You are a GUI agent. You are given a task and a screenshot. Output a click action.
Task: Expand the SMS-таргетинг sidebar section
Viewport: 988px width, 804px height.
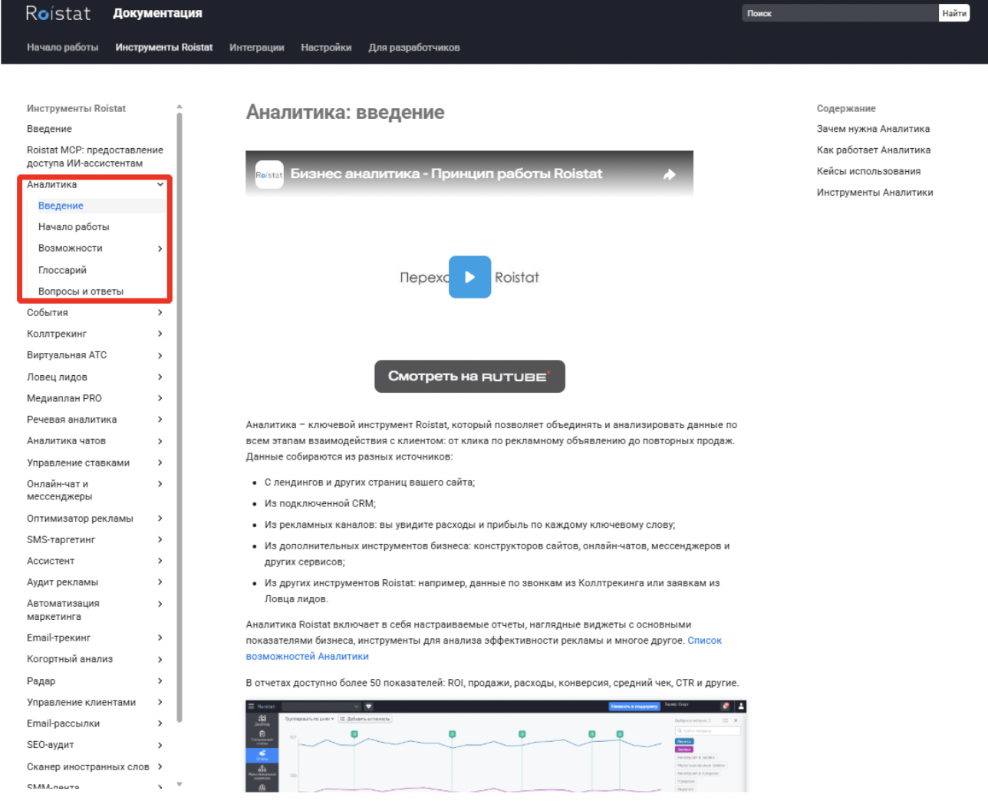(x=160, y=539)
